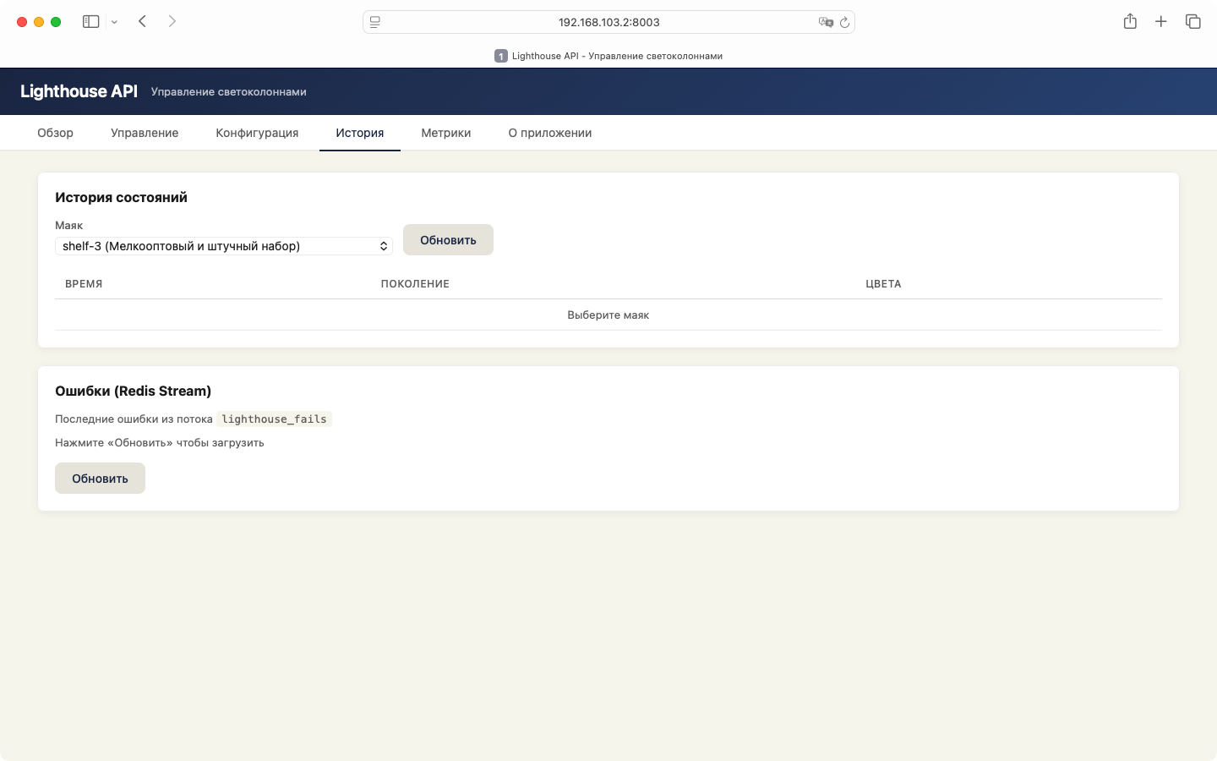
Task: Switch to the Обзор tab
Action: tap(55, 133)
